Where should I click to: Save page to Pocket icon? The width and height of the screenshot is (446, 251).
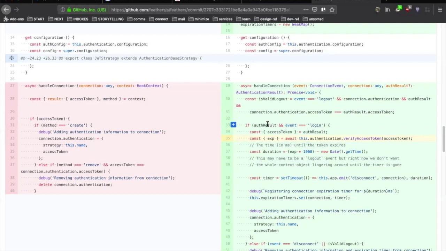click(x=315, y=10)
